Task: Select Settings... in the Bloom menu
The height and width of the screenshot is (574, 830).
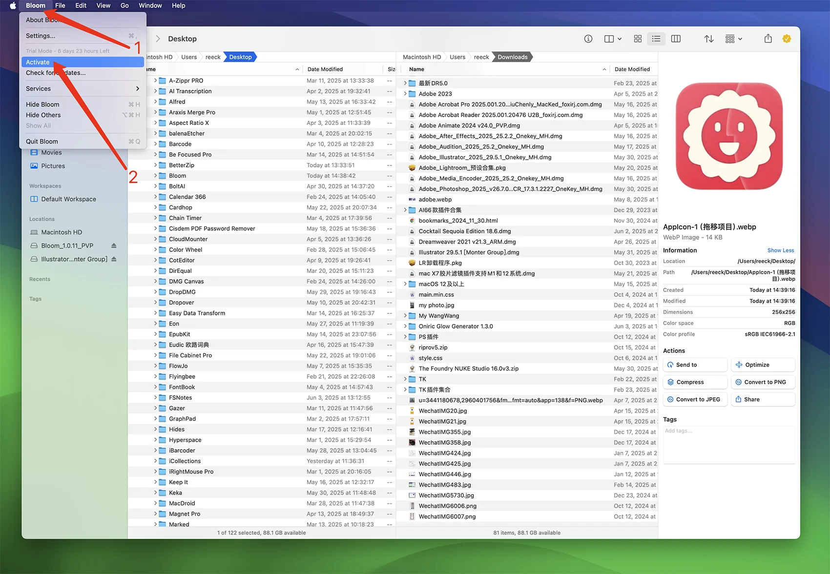Action: pos(83,36)
